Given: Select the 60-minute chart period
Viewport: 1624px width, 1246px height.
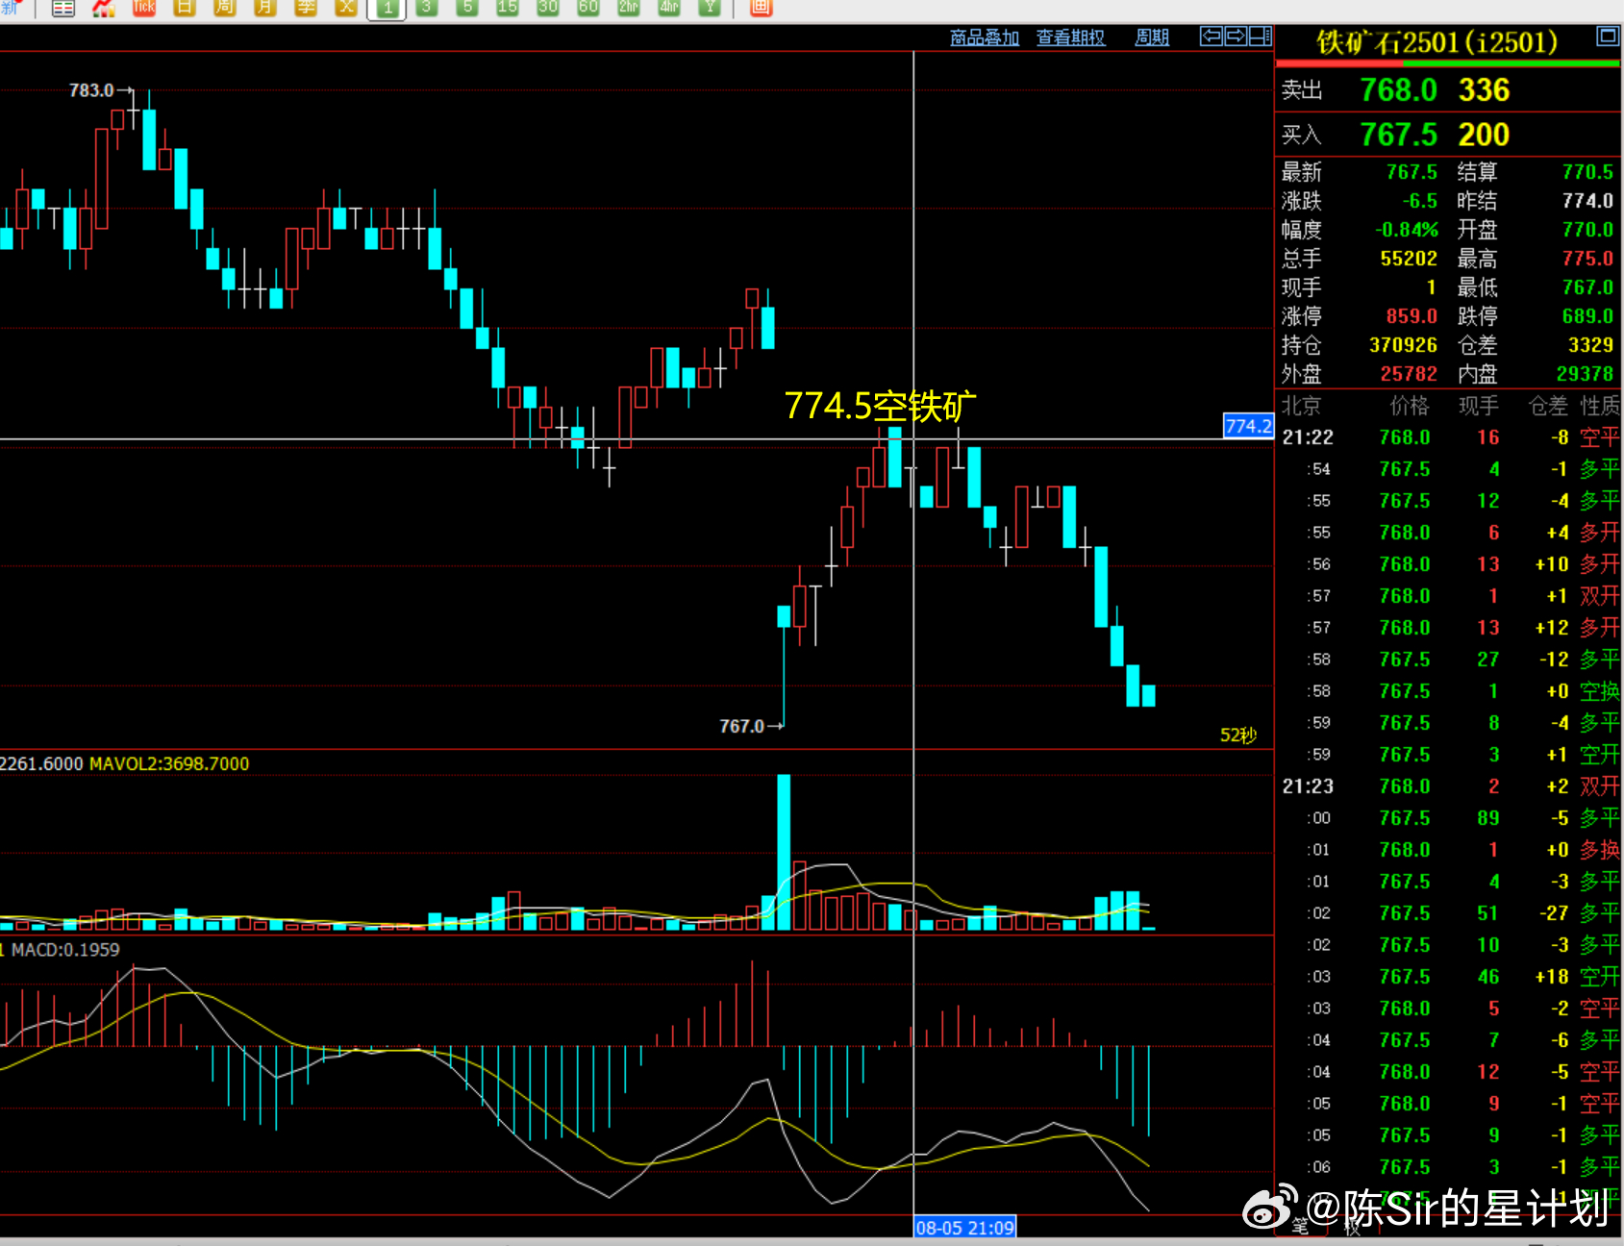Looking at the screenshot, I should click(x=588, y=8).
